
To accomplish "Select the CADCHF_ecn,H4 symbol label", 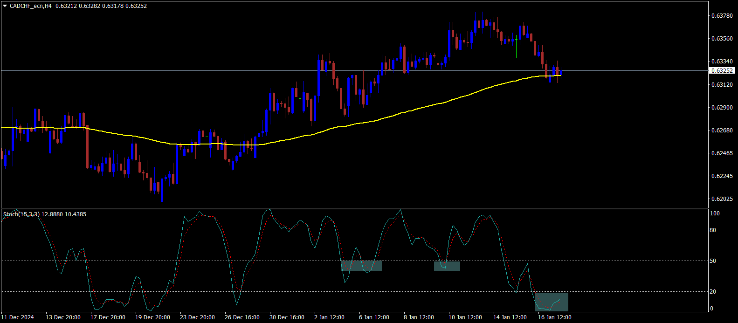I will point(30,6).
